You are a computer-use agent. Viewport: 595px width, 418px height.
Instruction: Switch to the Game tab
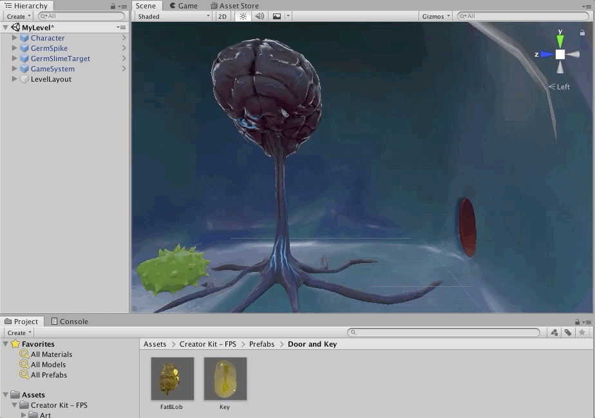pyautogui.click(x=184, y=6)
